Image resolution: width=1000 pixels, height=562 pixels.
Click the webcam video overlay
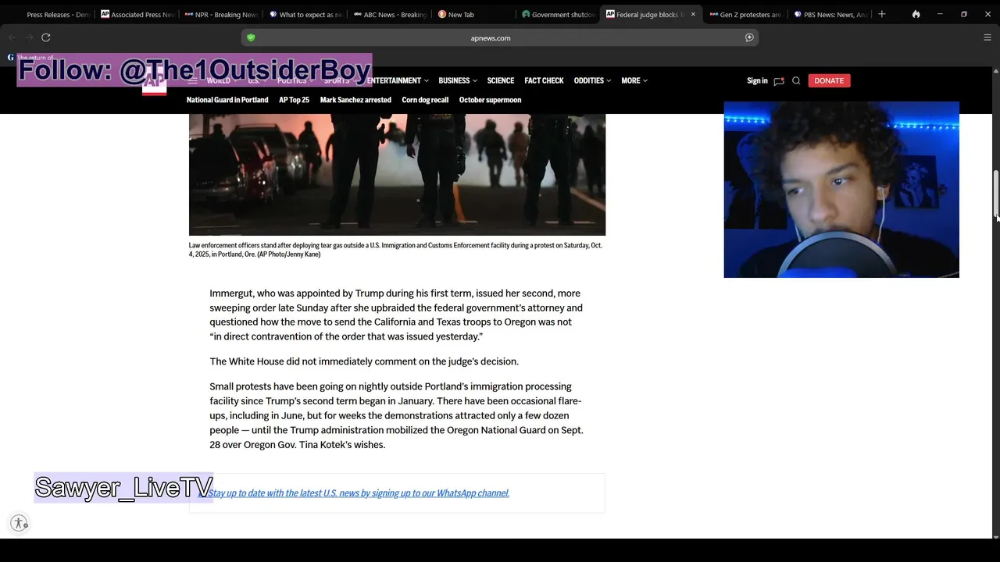point(841,190)
